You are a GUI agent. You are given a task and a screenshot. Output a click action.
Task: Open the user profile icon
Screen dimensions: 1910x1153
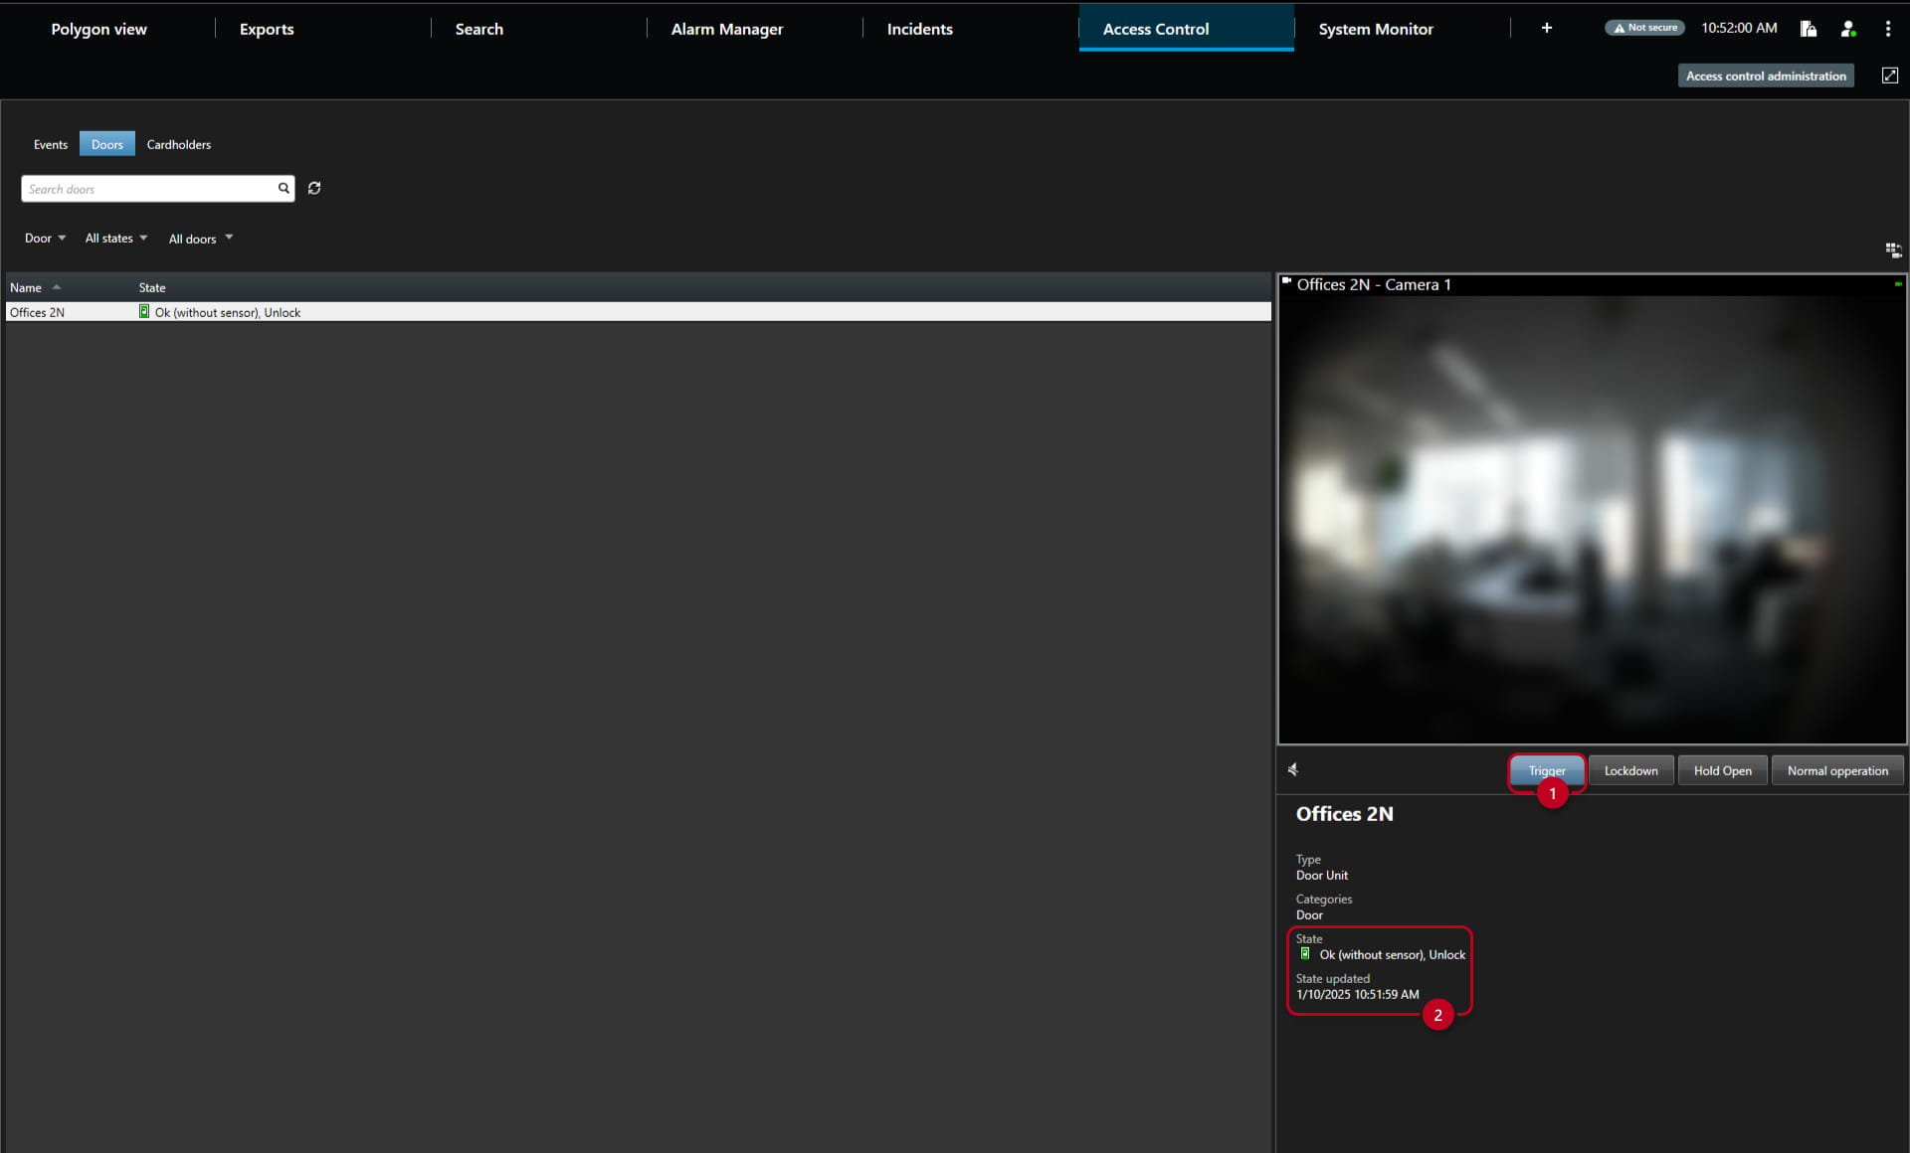[x=1848, y=28]
